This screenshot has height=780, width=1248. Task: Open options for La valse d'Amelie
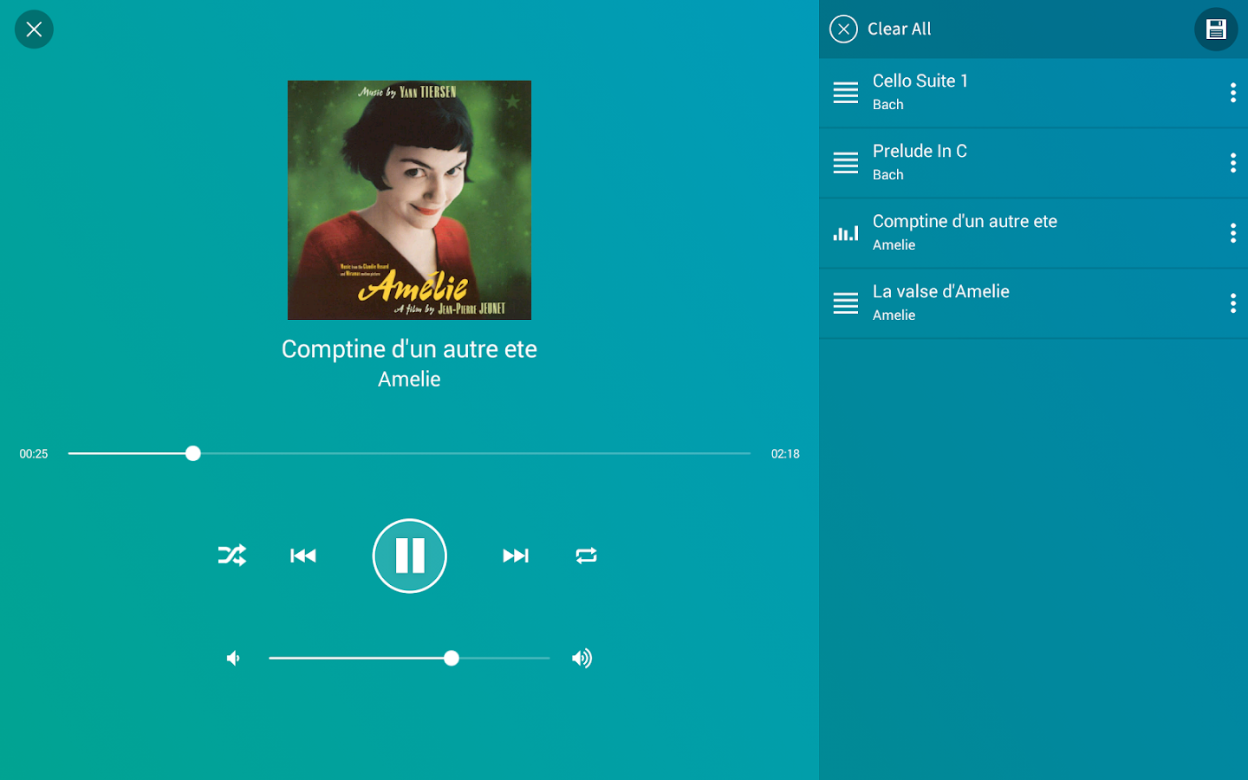tap(1232, 303)
